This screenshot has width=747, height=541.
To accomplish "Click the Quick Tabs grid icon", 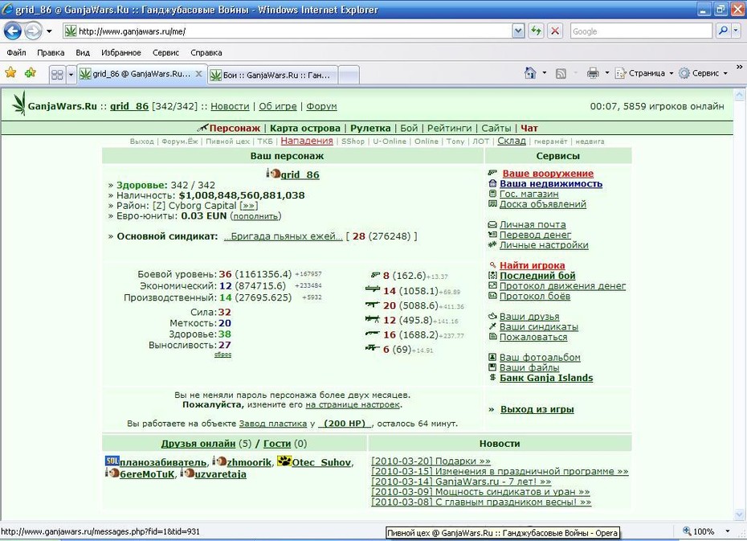I will (x=57, y=75).
